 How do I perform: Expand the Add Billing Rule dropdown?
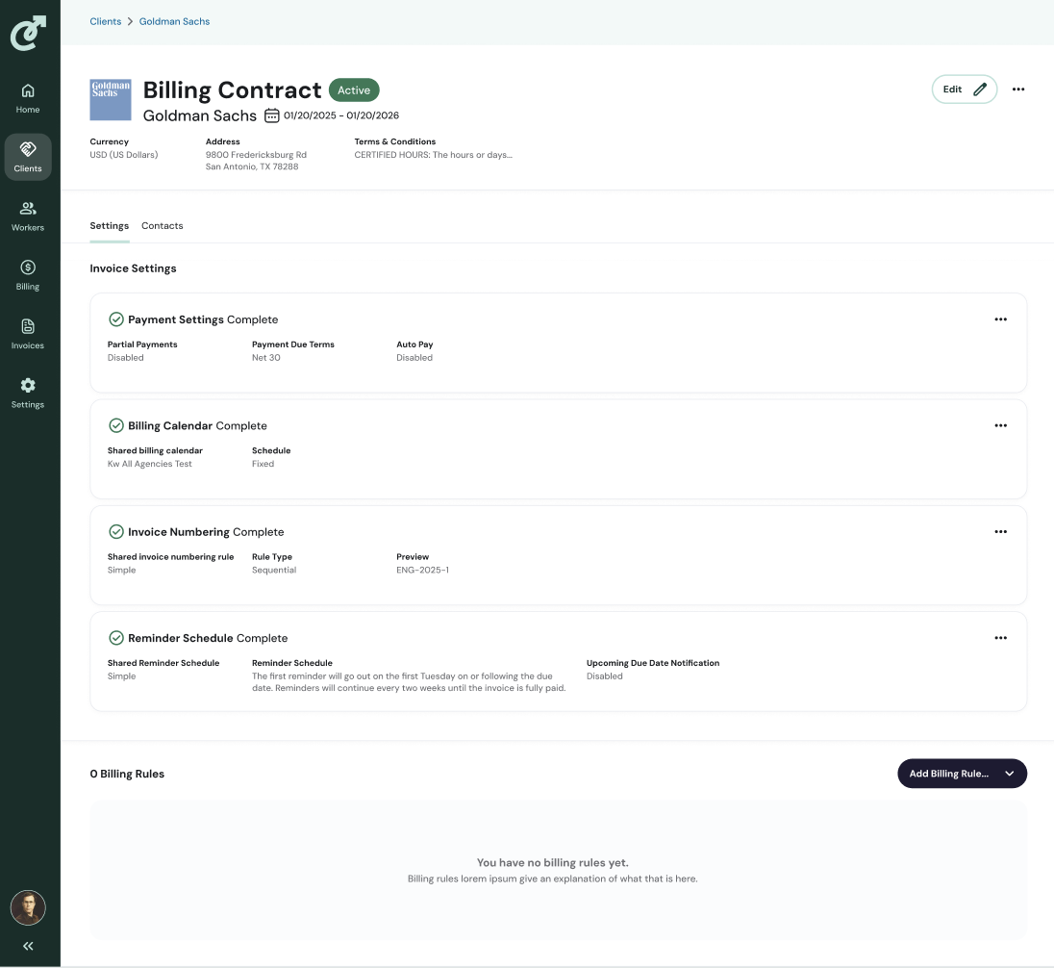tap(1009, 774)
